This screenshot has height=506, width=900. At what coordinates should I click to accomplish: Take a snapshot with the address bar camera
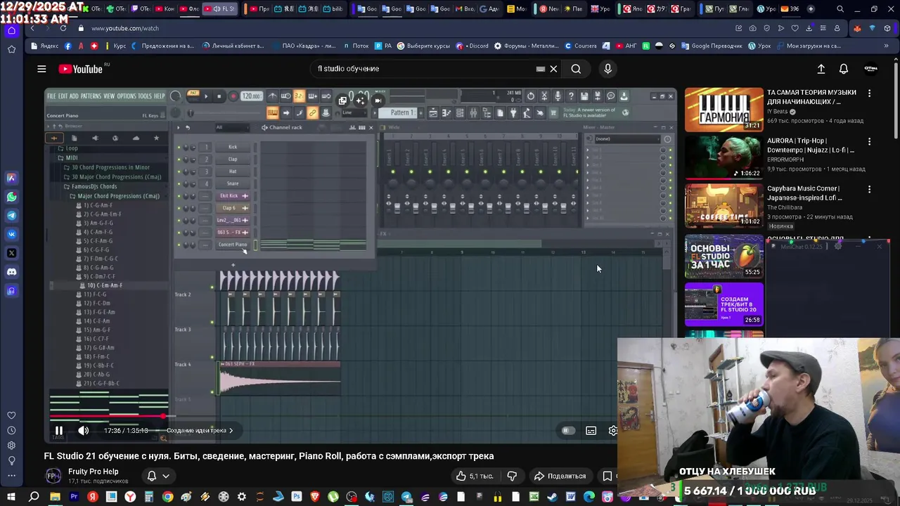(753, 28)
